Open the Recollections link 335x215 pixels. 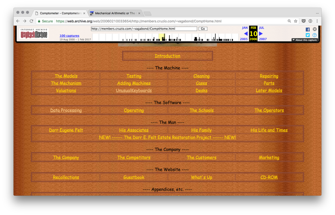click(x=66, y=177)
